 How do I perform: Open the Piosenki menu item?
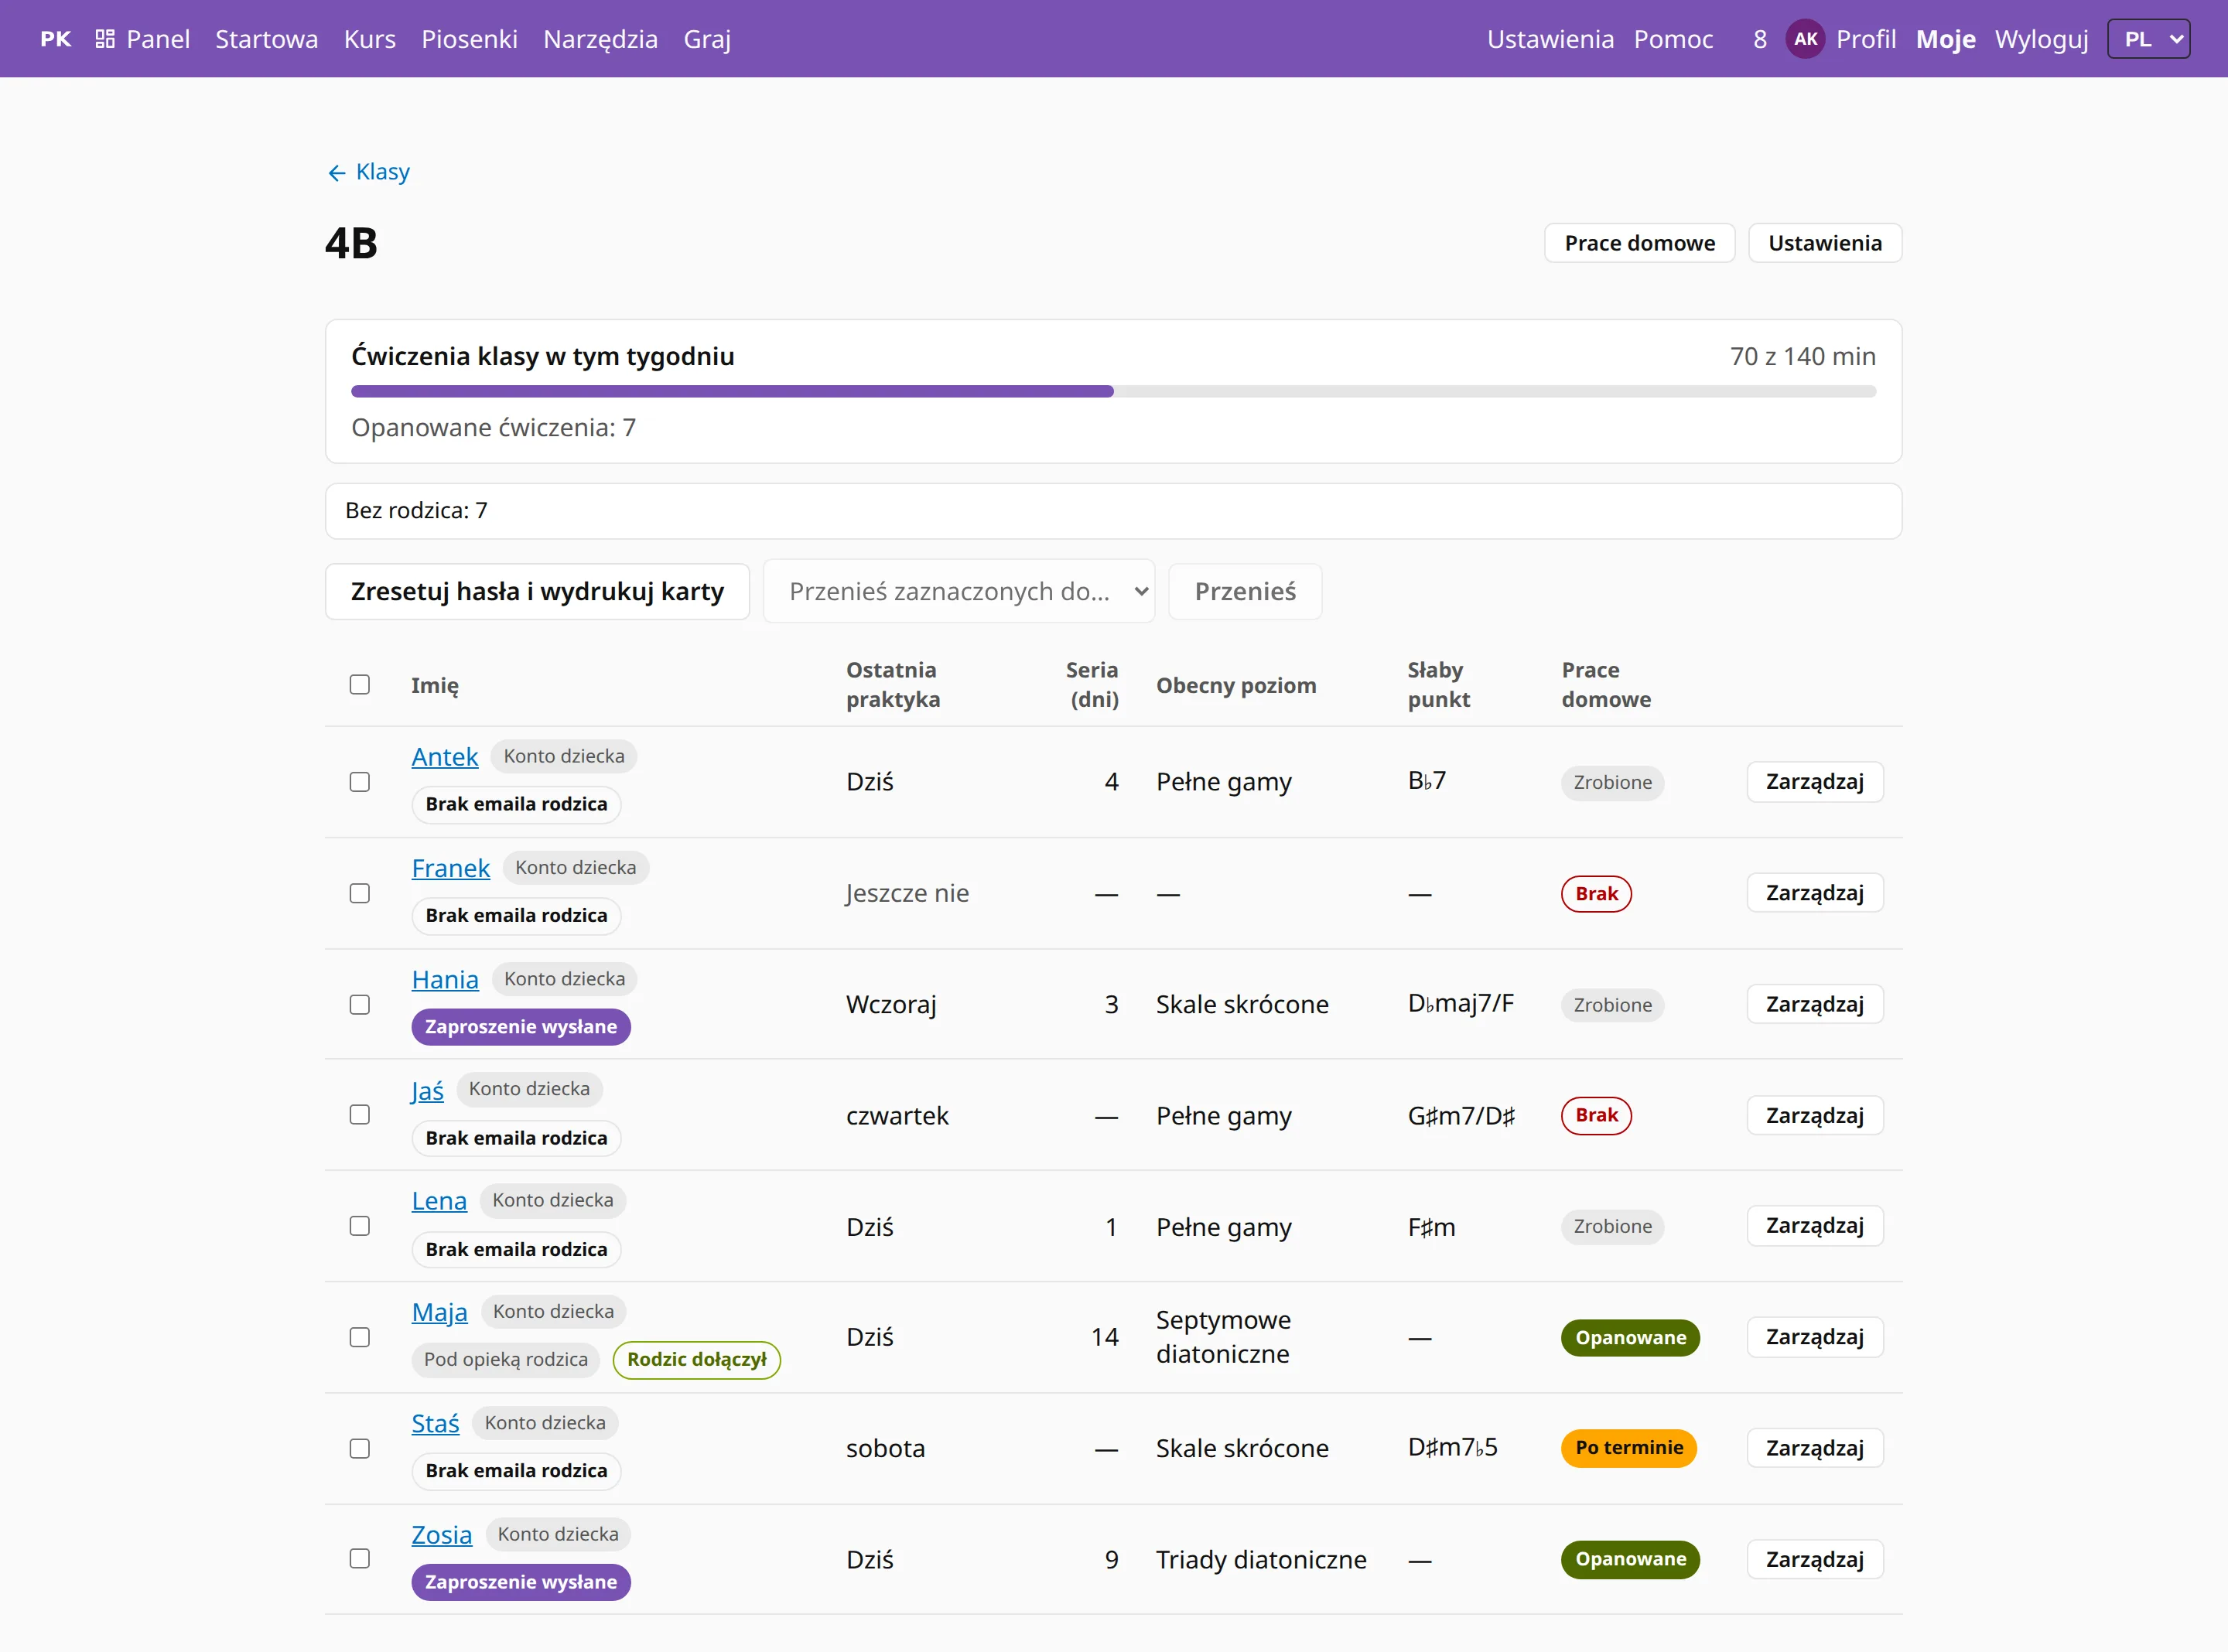(469, 39)
